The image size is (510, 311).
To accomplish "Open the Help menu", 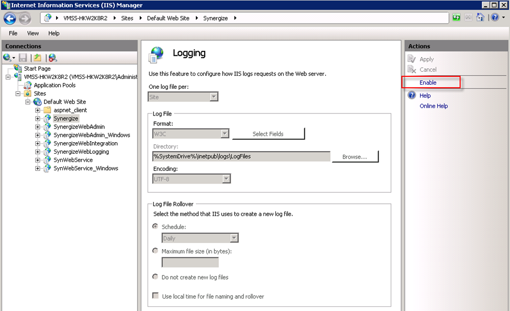I will click(x=53, y=33).
